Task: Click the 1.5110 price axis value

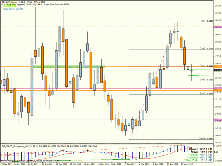Action: tap(218, 99)
